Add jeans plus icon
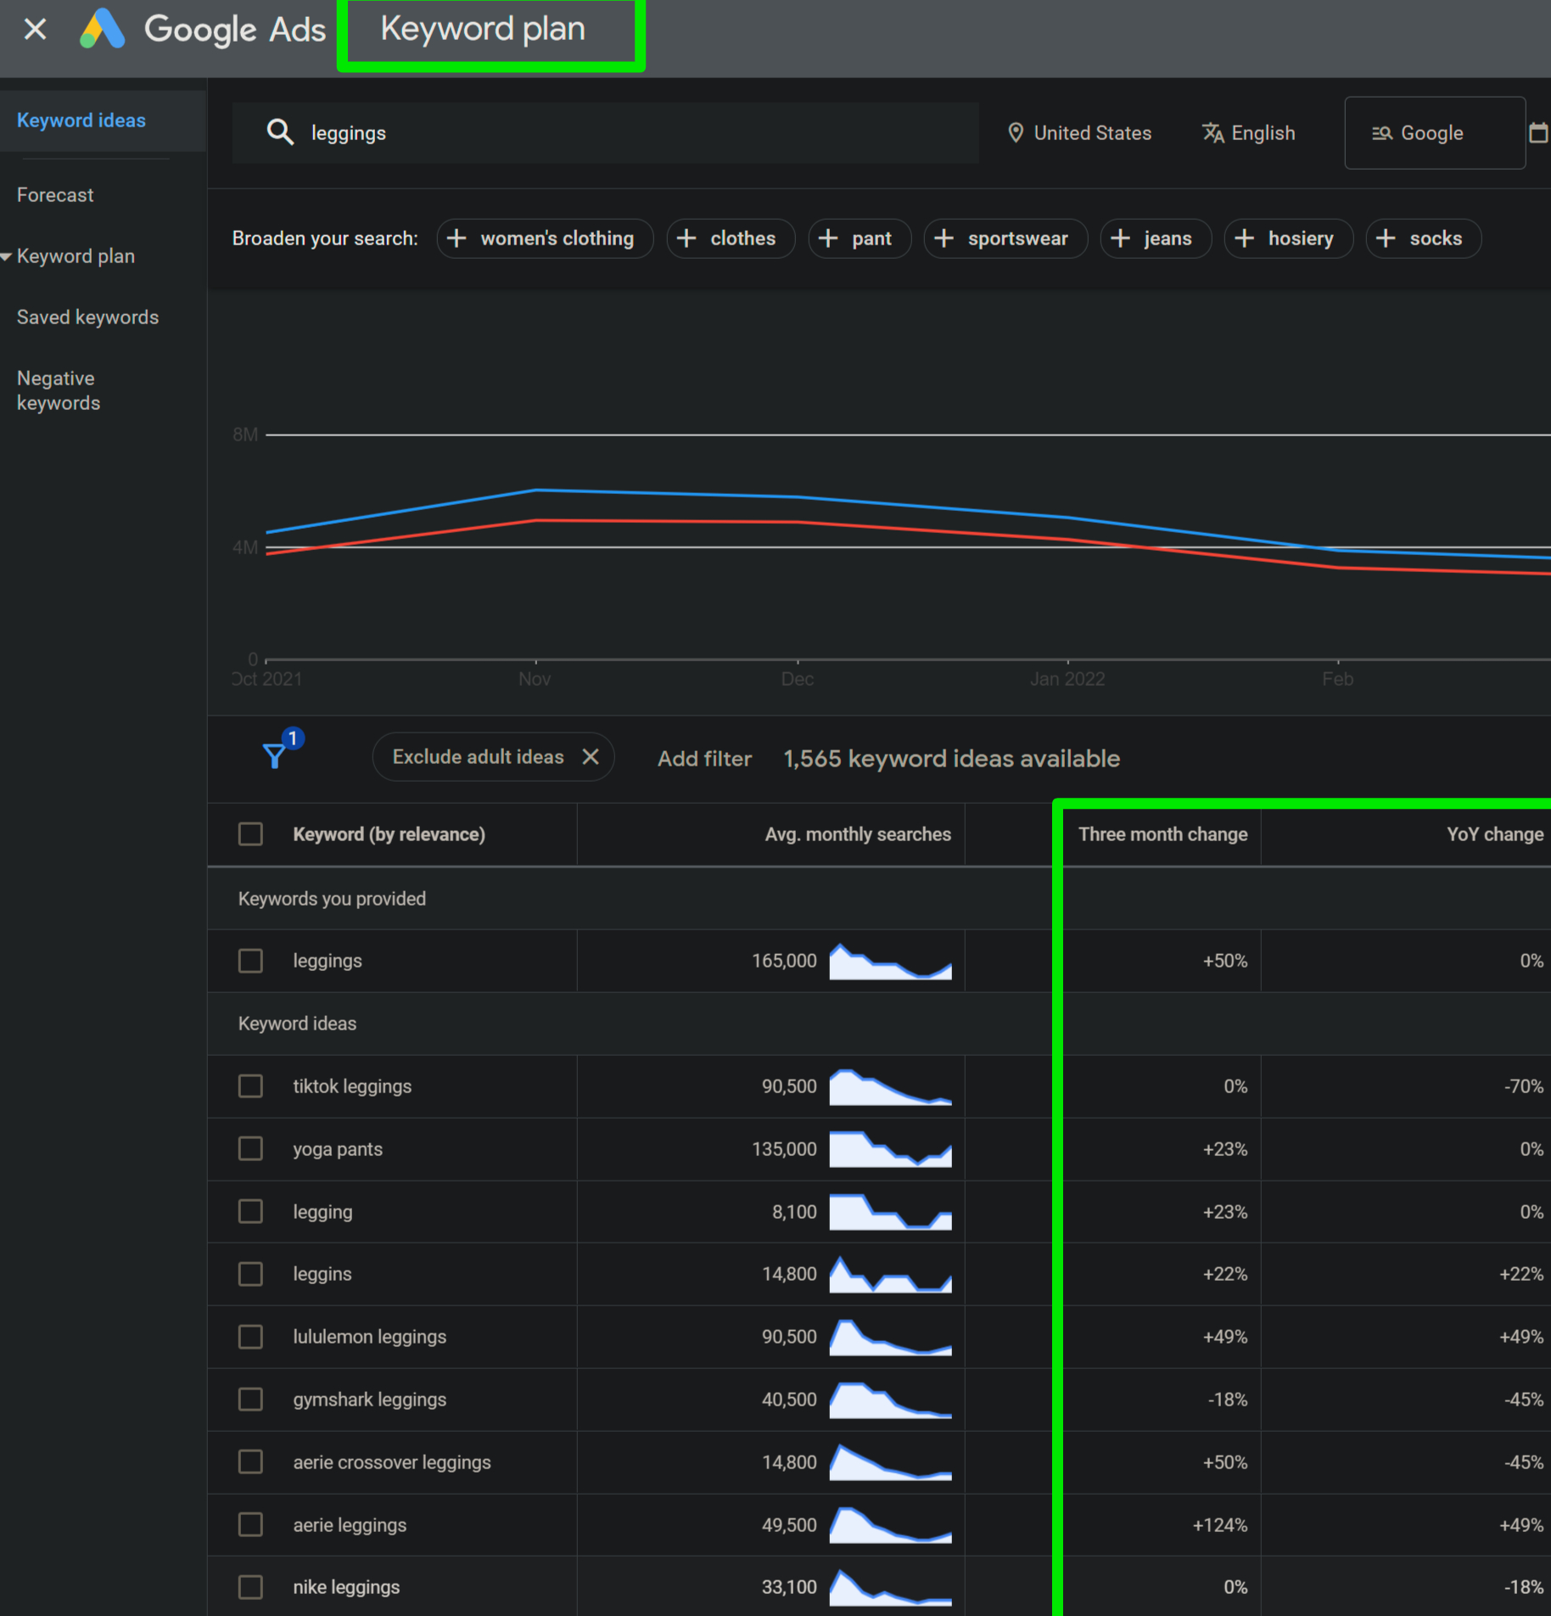1551x1616 pixels. coord(1120,238)
